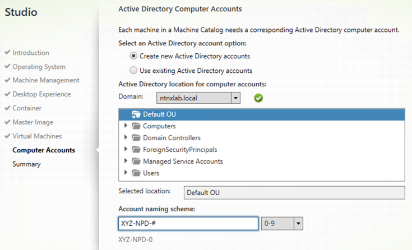This screenshot has height=250, width=412.
Task: Select the Managed Service Accounts OU
Action: 183,161
